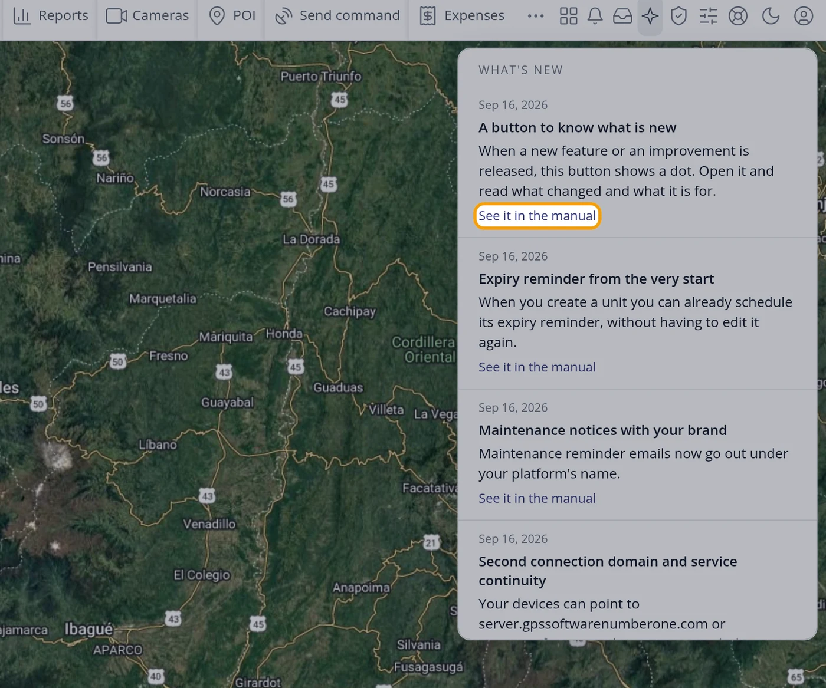Open the Cameras section
Screen dimensions: 826x688
147,16
